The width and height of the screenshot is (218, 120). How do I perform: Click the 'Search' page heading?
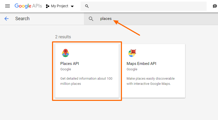pos(22,19)
